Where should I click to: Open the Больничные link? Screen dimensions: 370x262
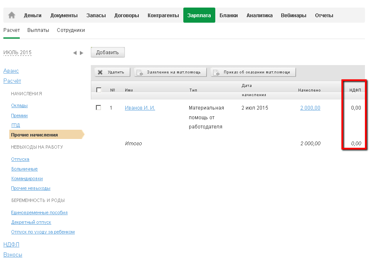pos(24,169)
